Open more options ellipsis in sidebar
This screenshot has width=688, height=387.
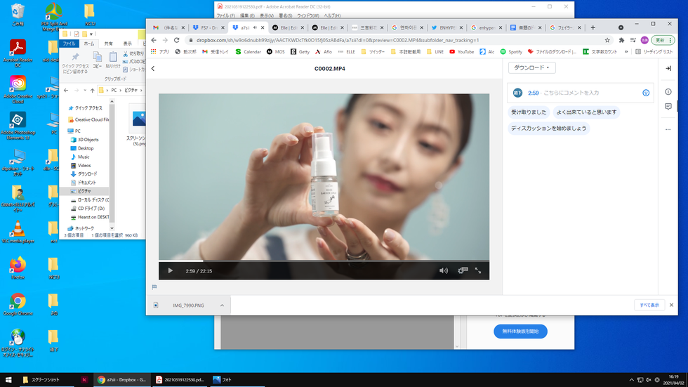[668, 129]
